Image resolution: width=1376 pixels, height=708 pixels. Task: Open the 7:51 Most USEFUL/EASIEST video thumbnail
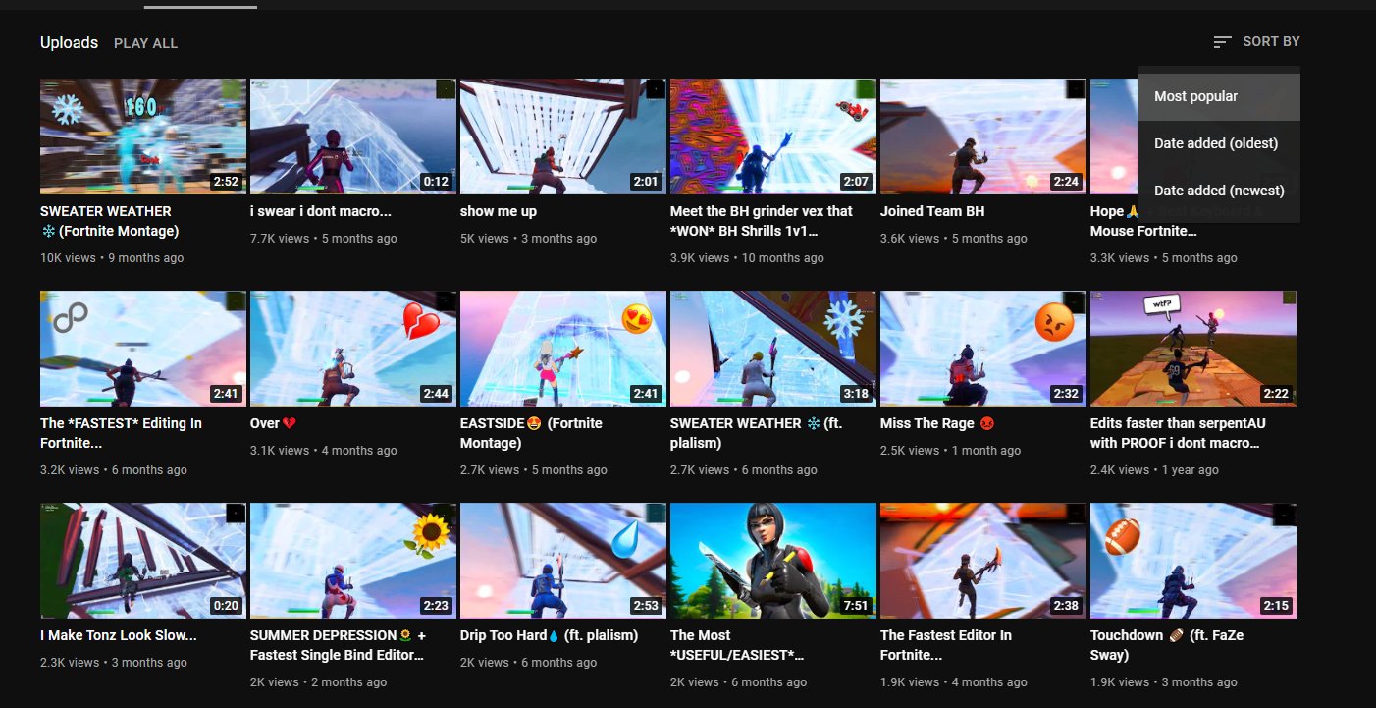point(772,561)
